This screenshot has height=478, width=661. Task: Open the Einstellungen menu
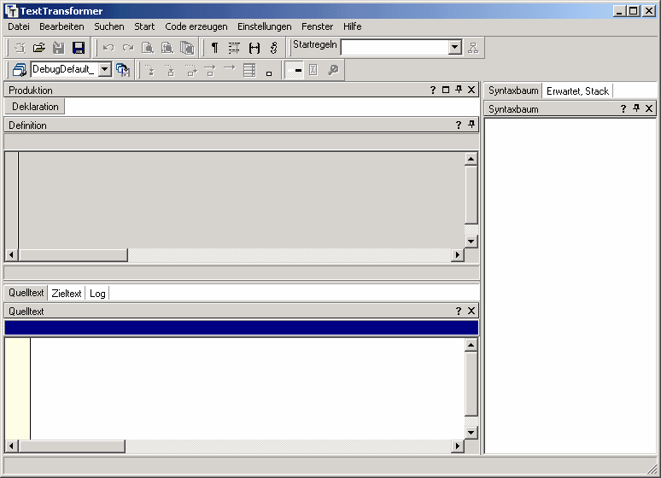pyautogui.click(x=265, y=26)
